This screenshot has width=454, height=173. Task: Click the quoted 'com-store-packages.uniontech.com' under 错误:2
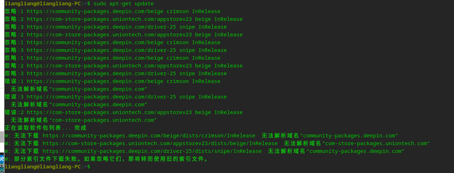103,120
